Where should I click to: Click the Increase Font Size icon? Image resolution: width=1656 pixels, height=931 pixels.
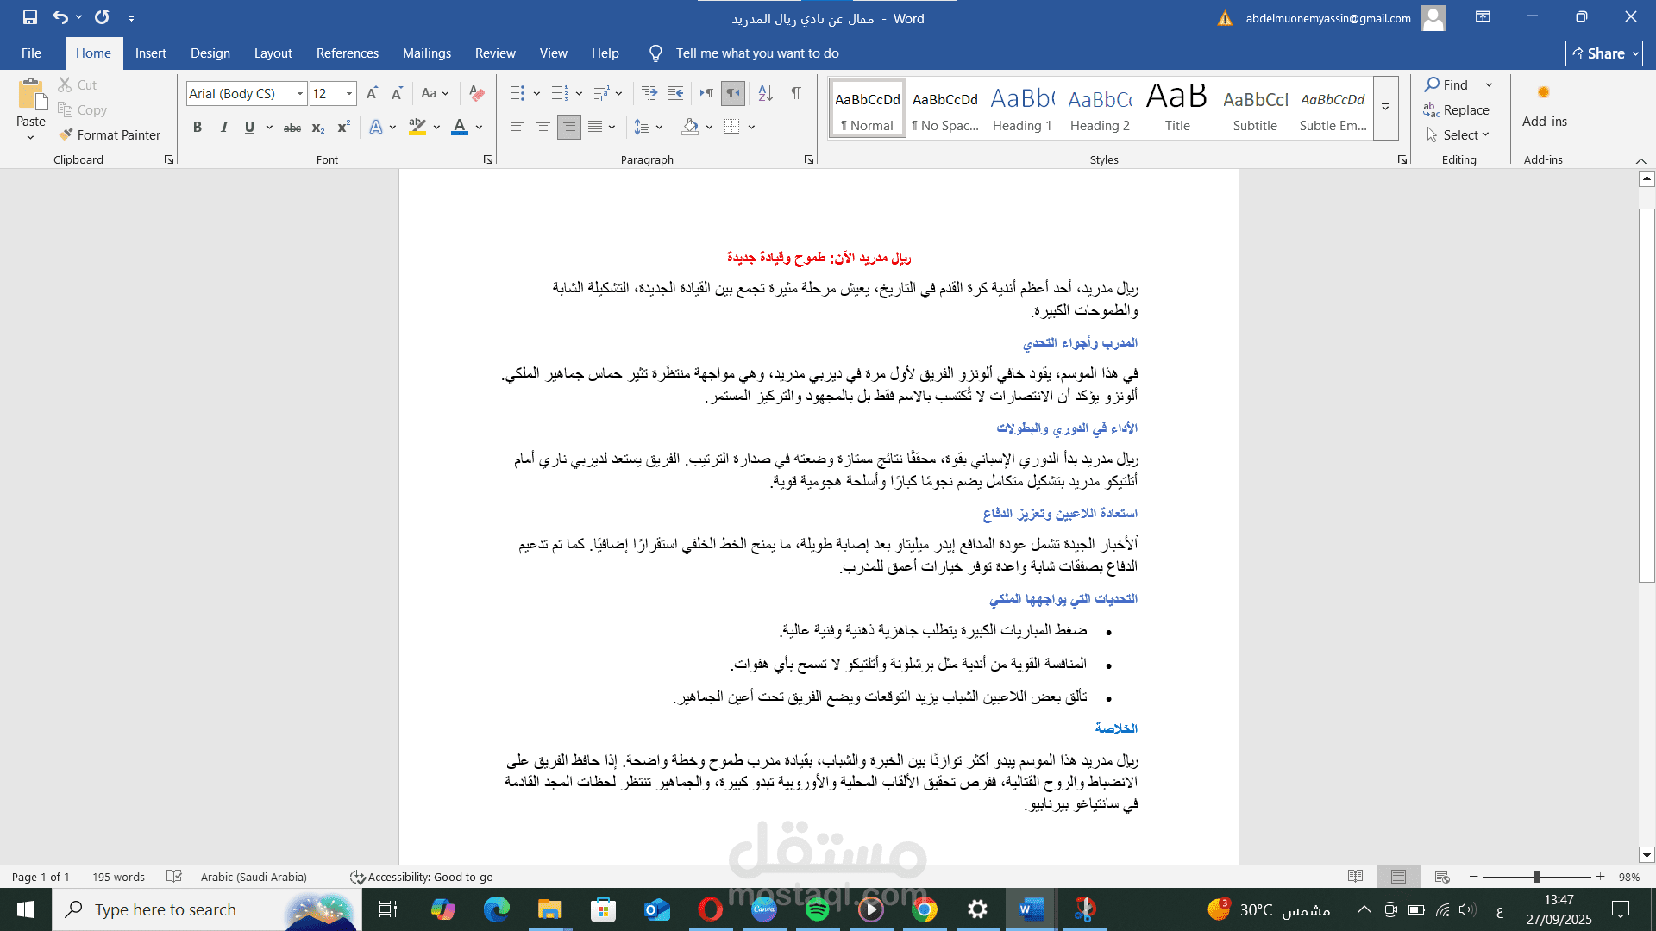pos(372,93)
